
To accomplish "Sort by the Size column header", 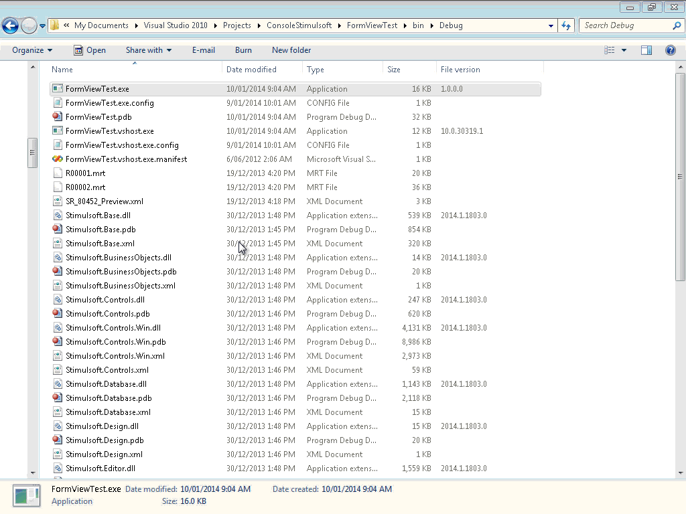I will click(x=394, y=70).
